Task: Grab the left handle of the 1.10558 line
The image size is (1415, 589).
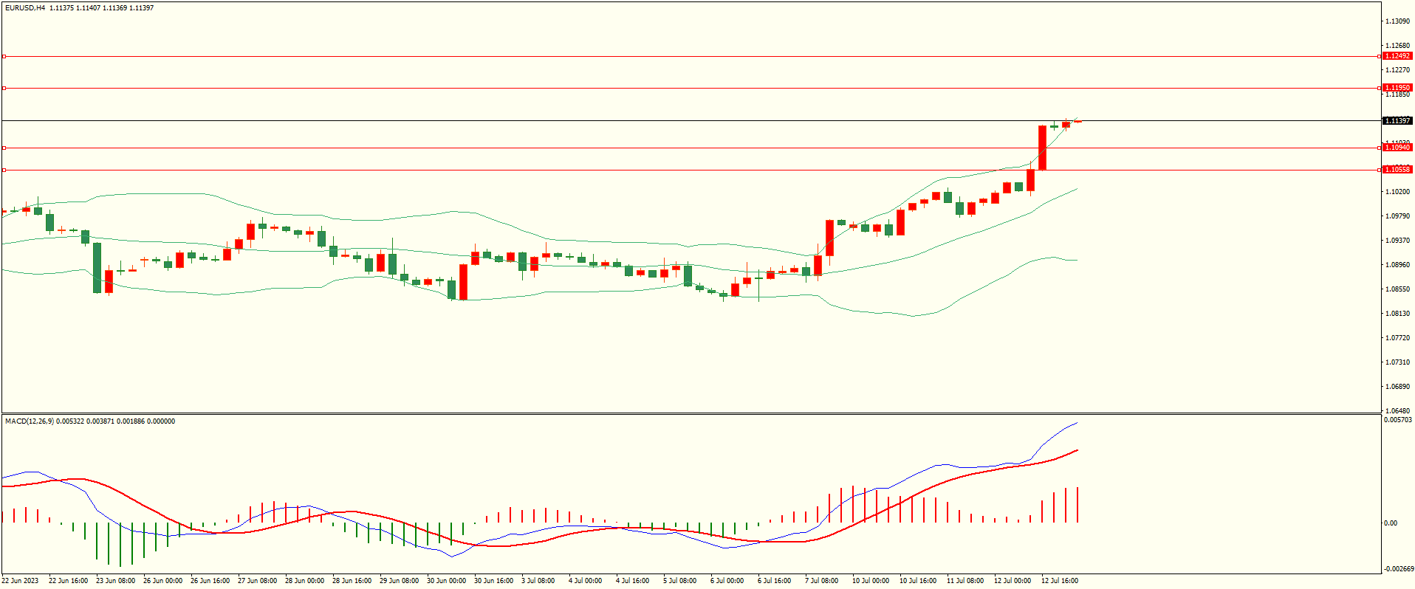Action: (x=4, y=170)
